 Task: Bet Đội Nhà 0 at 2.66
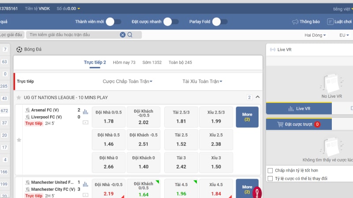tap(109, 162)
